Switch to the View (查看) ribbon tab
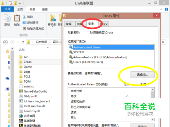 coord(45,10)
